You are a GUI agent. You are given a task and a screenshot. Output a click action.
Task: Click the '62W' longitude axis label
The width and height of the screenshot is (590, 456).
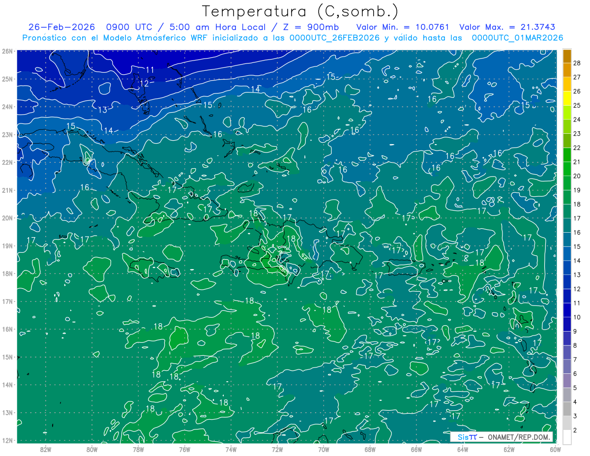509,450
